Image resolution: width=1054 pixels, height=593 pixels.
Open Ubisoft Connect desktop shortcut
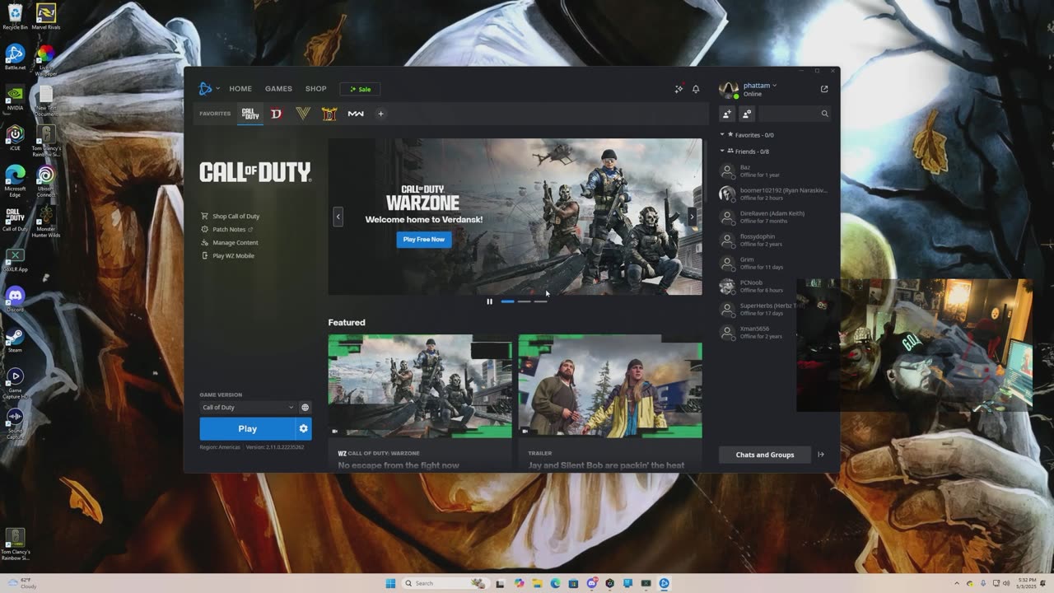tap(45, 181)
